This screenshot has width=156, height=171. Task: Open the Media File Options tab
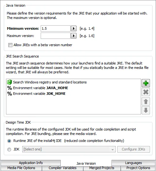[x=21, y=168]
